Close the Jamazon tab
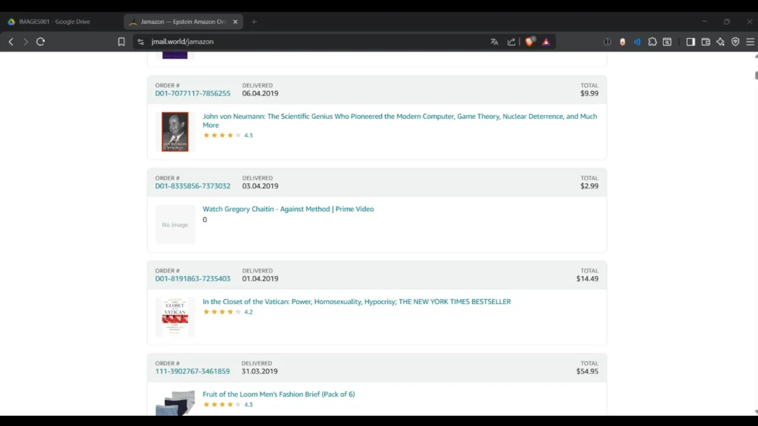 coord(235,22)
